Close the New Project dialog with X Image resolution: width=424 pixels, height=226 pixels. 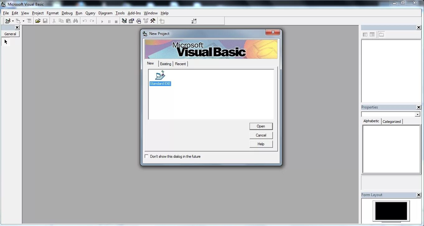coord(273,32)
